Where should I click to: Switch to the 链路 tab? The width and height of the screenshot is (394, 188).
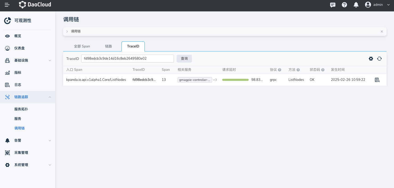pyautogui.click(x=108, y=46)
